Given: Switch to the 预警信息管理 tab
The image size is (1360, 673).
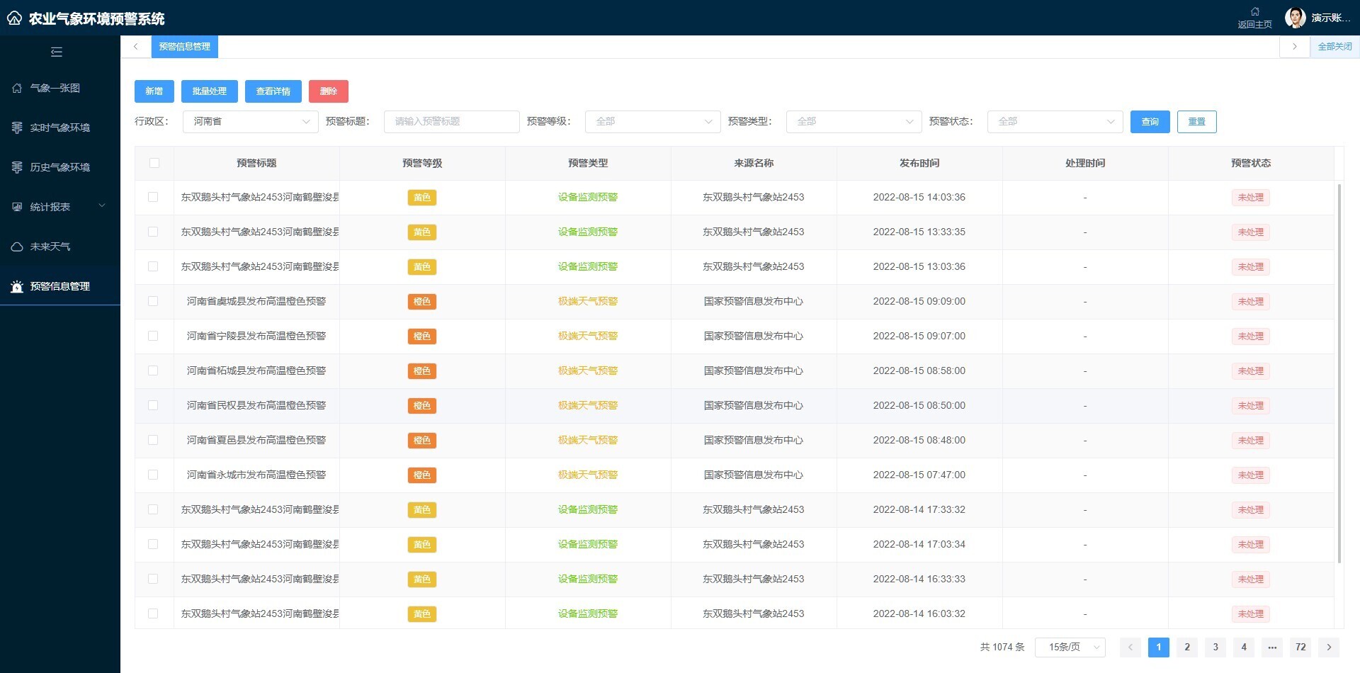Looking at the screenshot, I should click(x=183, y=46).
